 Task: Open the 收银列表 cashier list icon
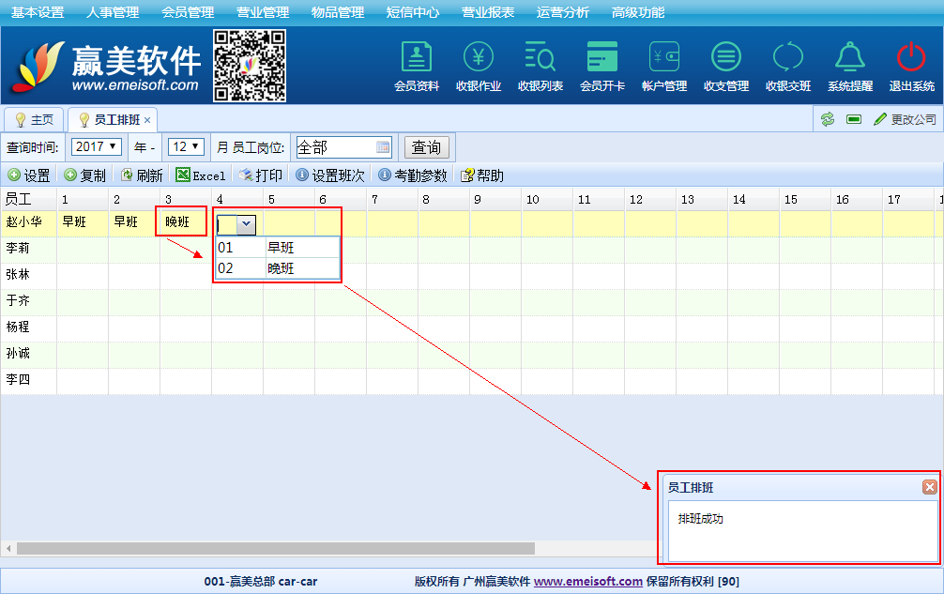coord(541,58)
